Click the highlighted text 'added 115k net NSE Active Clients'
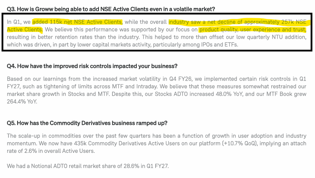Screen dimensions: 315x178 click(x=77, y=22)
